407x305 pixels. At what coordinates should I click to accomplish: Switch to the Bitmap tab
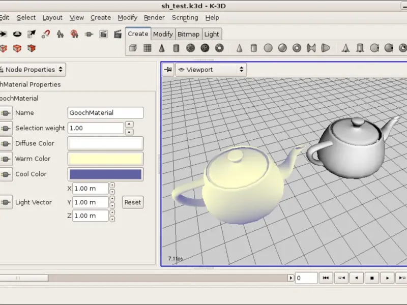pyautogui.click(x=188, y=34)
